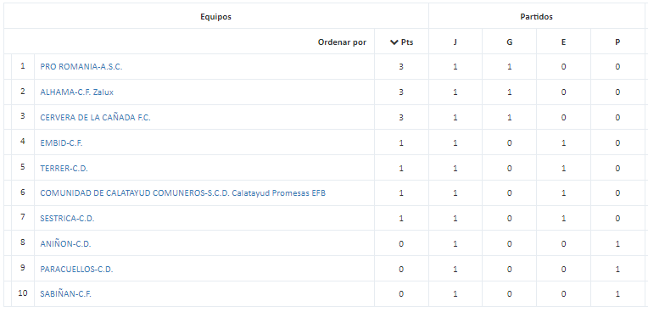
Task: Open PRO ROMANIA-A.S.C. team link
Action: click(81, 67)
